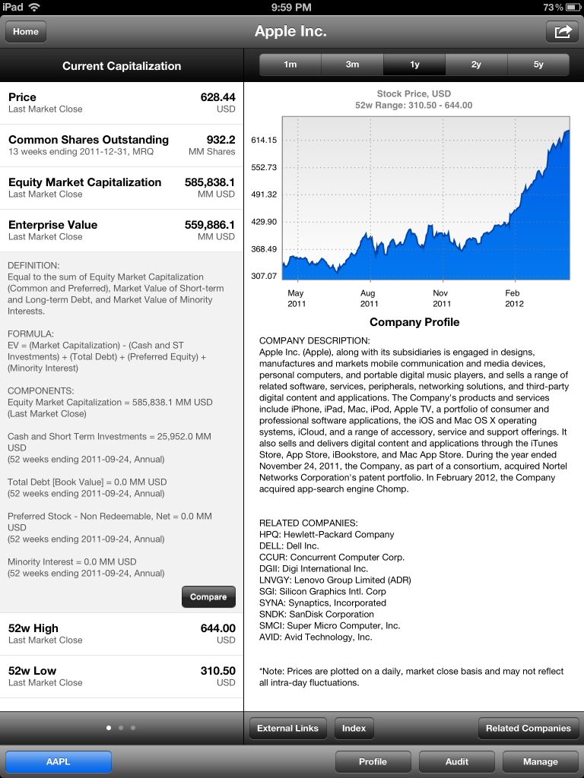Tap 'DGII: Digi International Inc.' entry

313,568
